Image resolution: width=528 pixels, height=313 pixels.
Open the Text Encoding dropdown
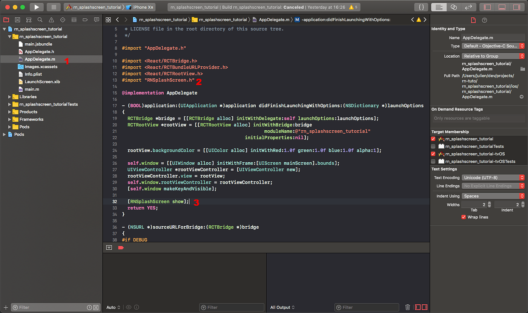pos(493,177)
